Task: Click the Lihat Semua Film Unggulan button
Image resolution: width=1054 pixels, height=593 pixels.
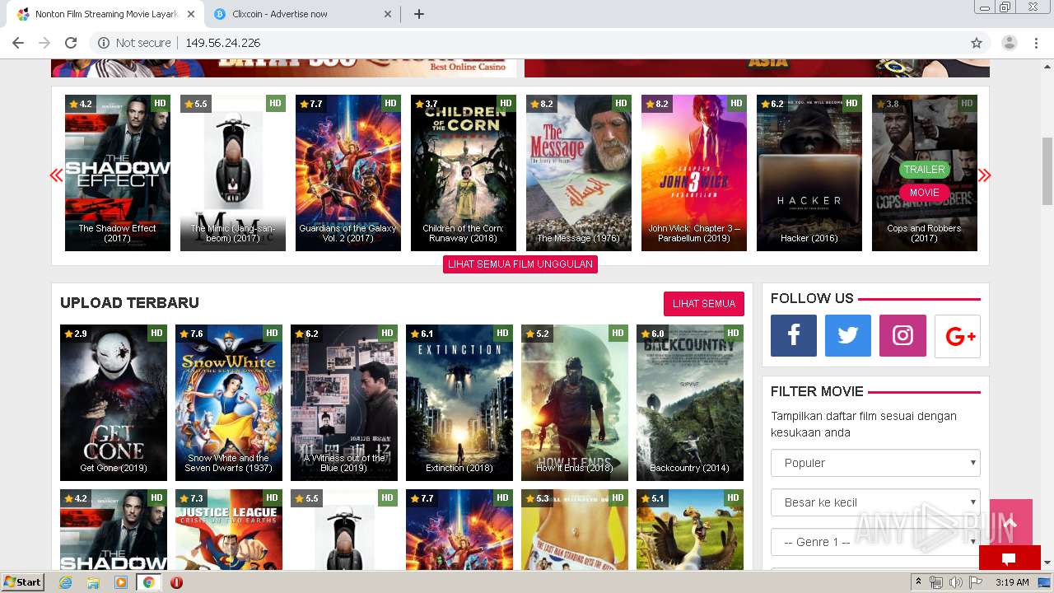Action: click(520, 264)
